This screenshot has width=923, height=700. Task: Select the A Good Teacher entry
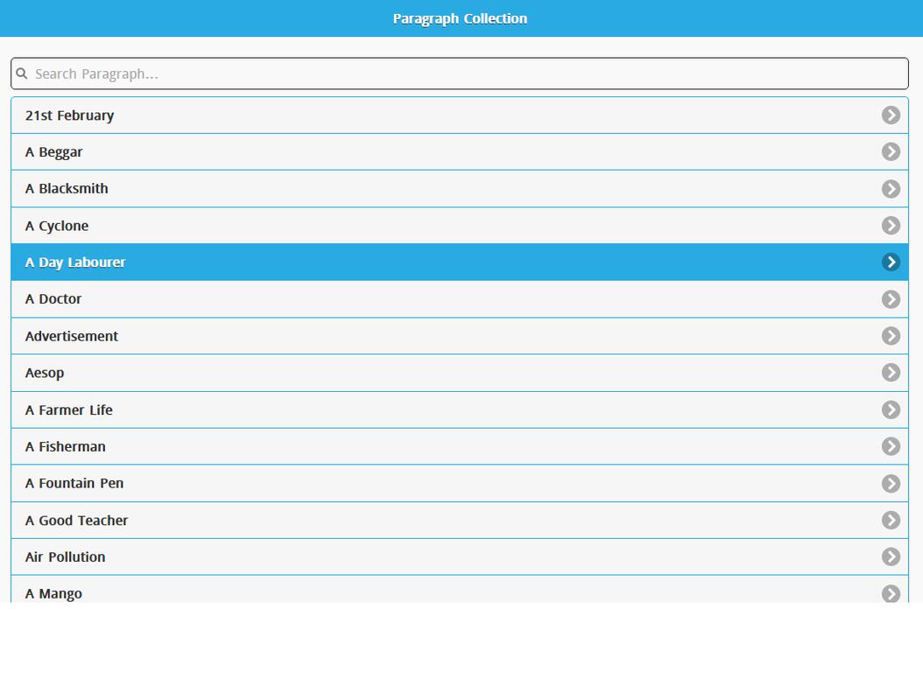pos(459,521)
